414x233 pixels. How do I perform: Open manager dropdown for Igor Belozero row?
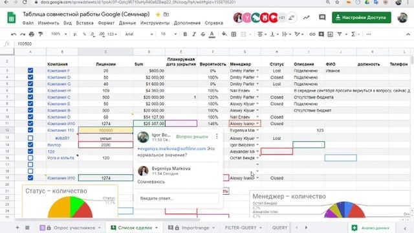pyautogui.click(x=257, y=145)
